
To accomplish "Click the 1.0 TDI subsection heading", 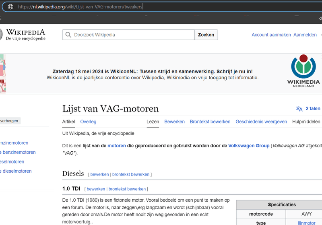I will (71, 188).
